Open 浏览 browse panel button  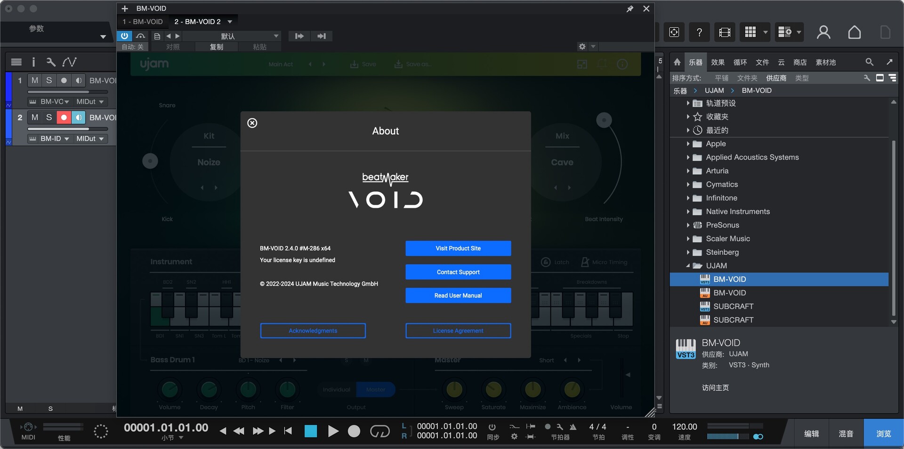(x=883, y=433)
